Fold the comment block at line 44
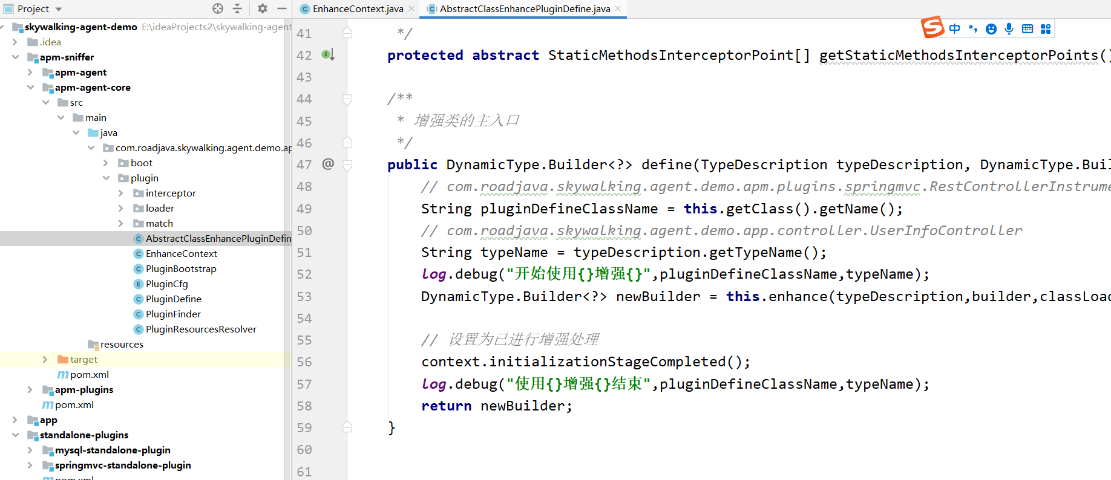The height and width of the screenshot is (480, 1111). 347,99
